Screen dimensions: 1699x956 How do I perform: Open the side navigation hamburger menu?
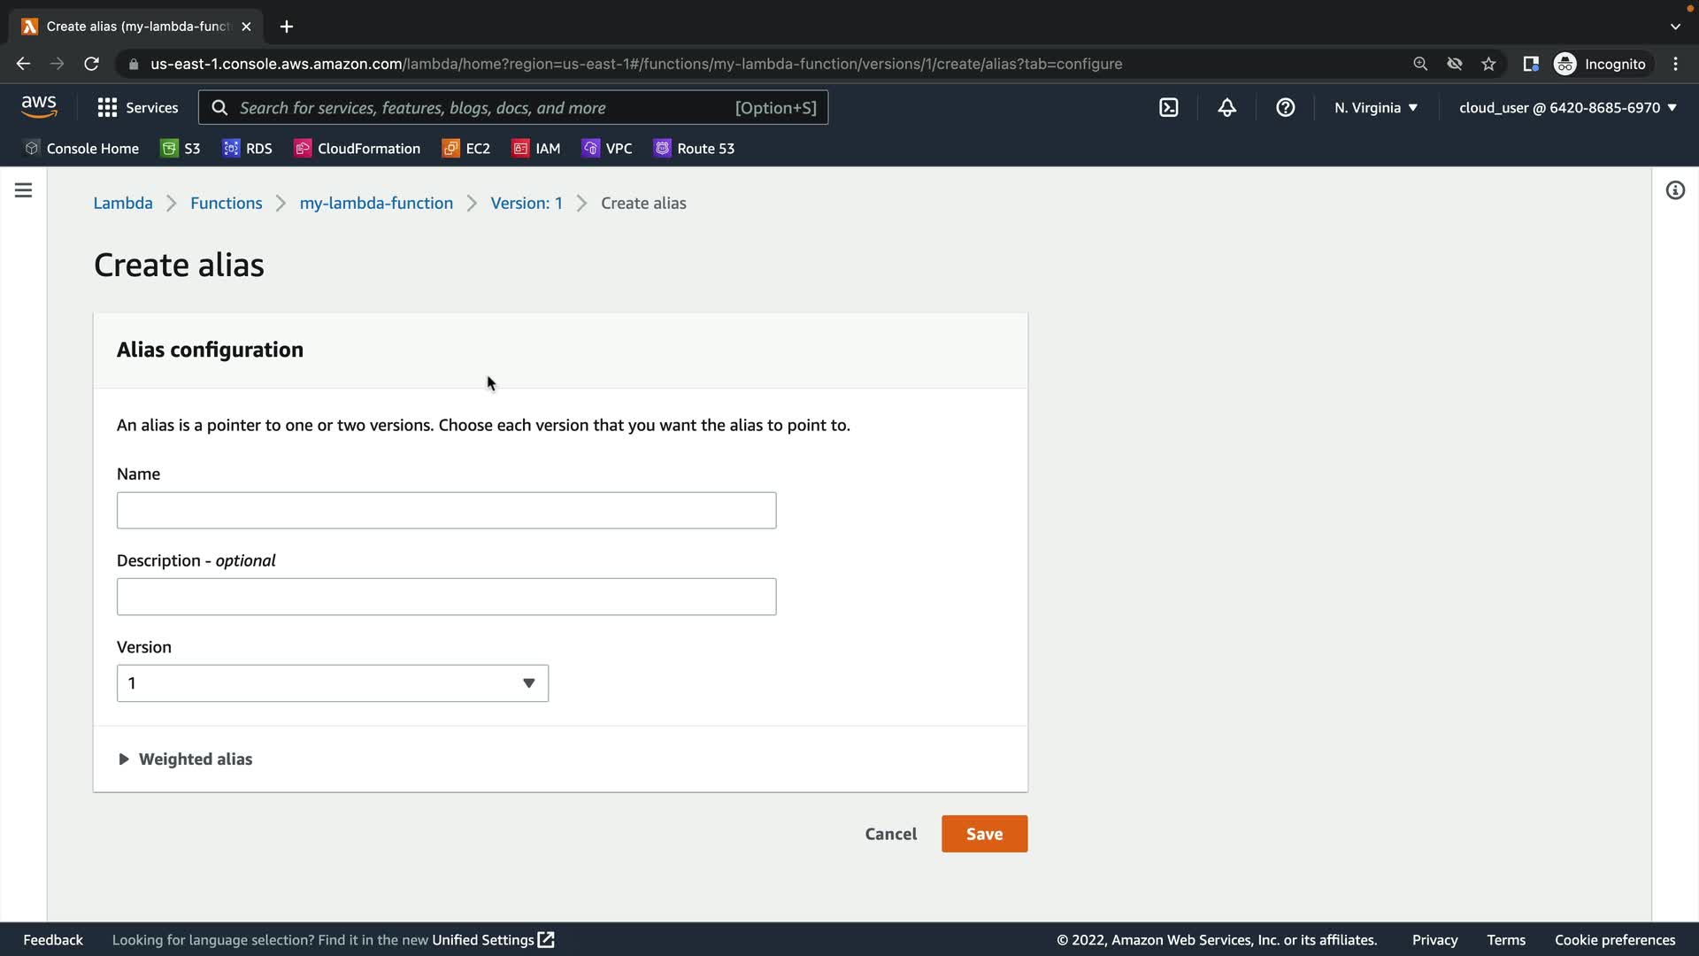(x=23, y=190)
